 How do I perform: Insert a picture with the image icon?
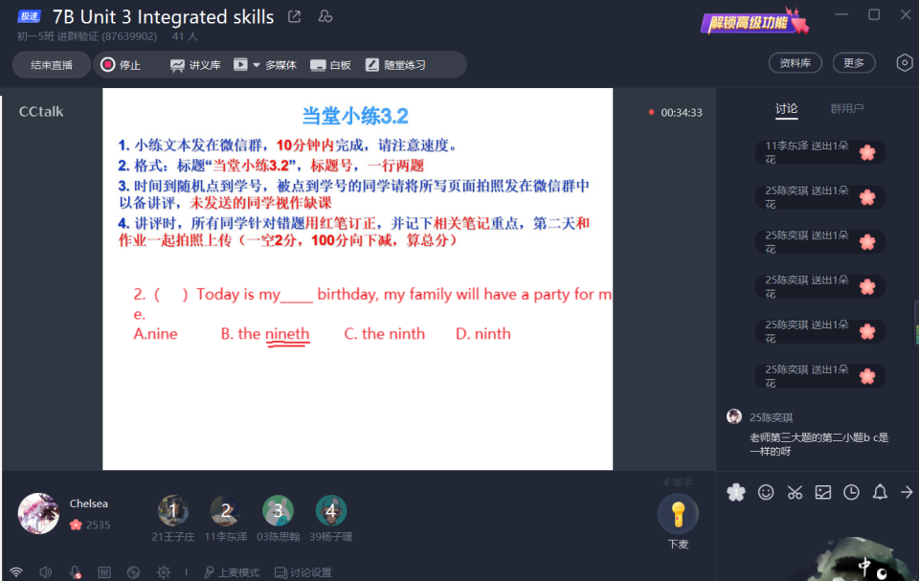[x=823, y=493]
